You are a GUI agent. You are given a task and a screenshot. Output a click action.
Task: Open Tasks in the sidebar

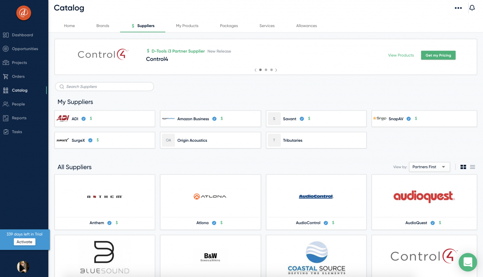pyautogui.click(x=12, y=132)
